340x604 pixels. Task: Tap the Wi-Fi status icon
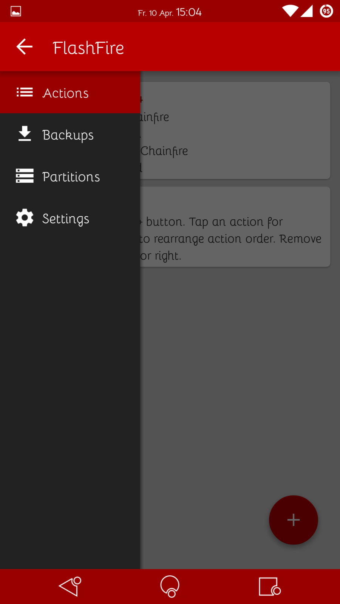pos(290,11)
